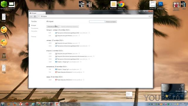Open dropdown for бесплатное программное обеспечение Java entry
The height and width of the screenshot is (106, 188).
94,56
